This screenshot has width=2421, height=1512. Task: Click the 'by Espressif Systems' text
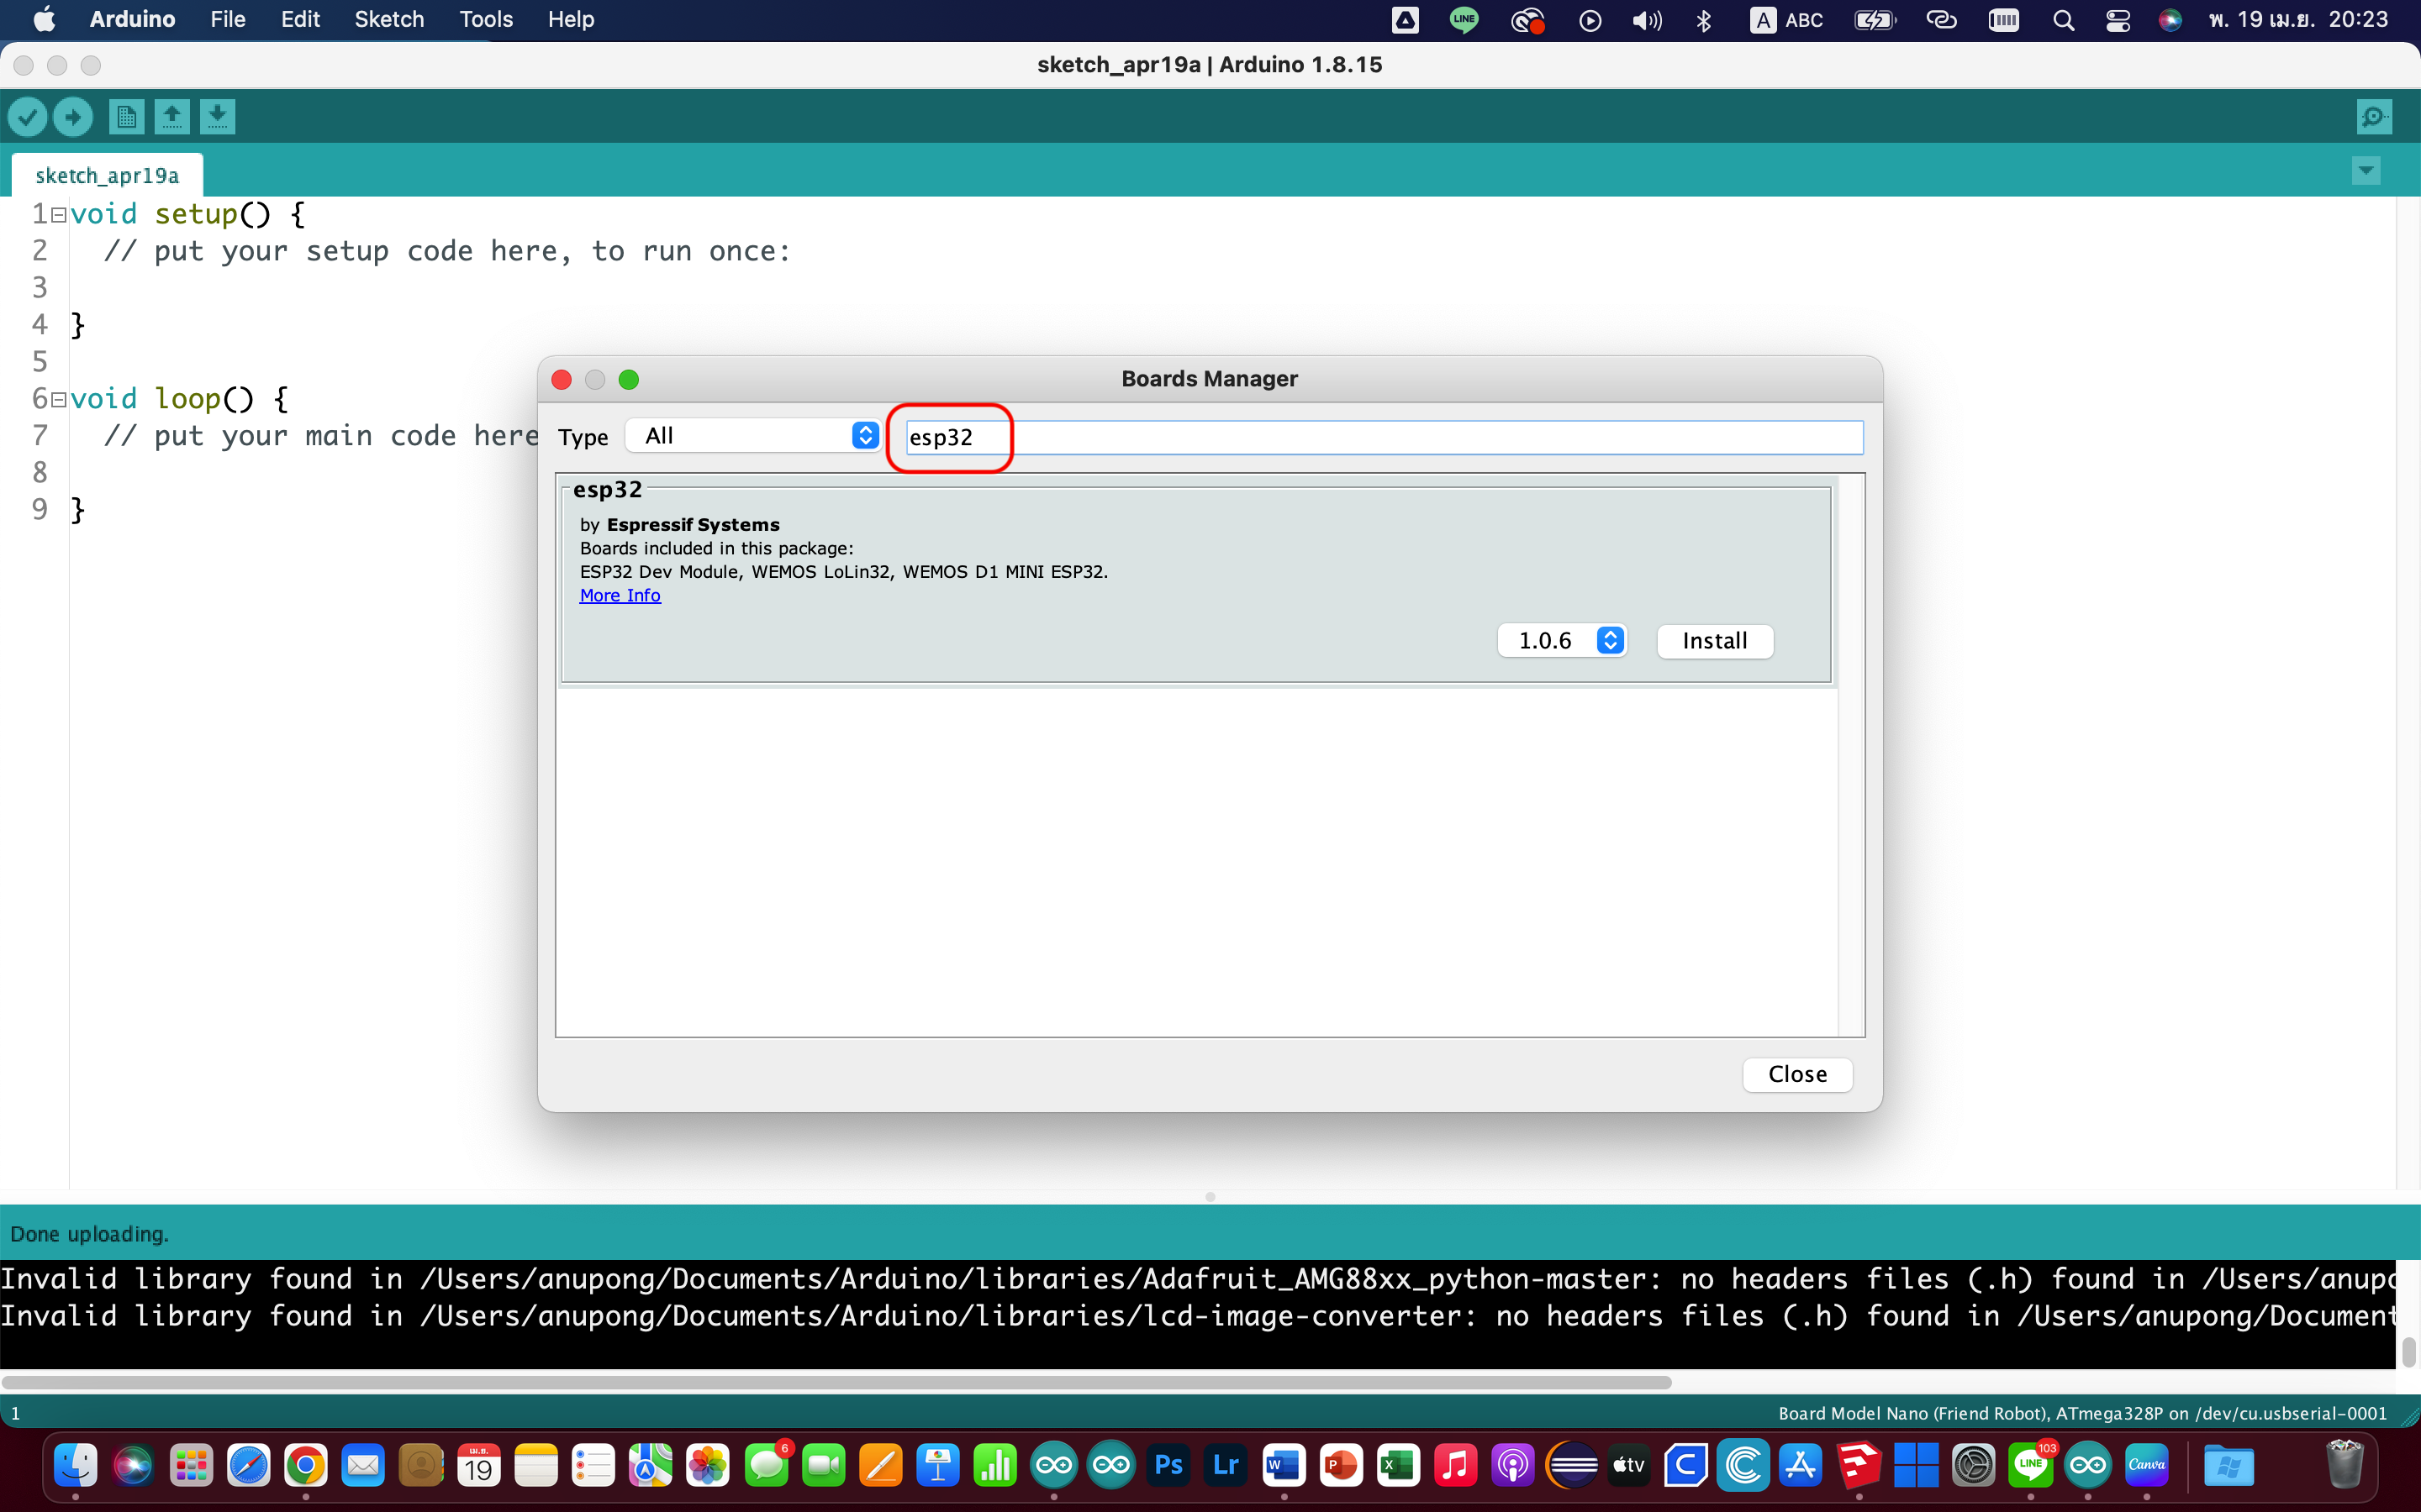pos(679,524)
